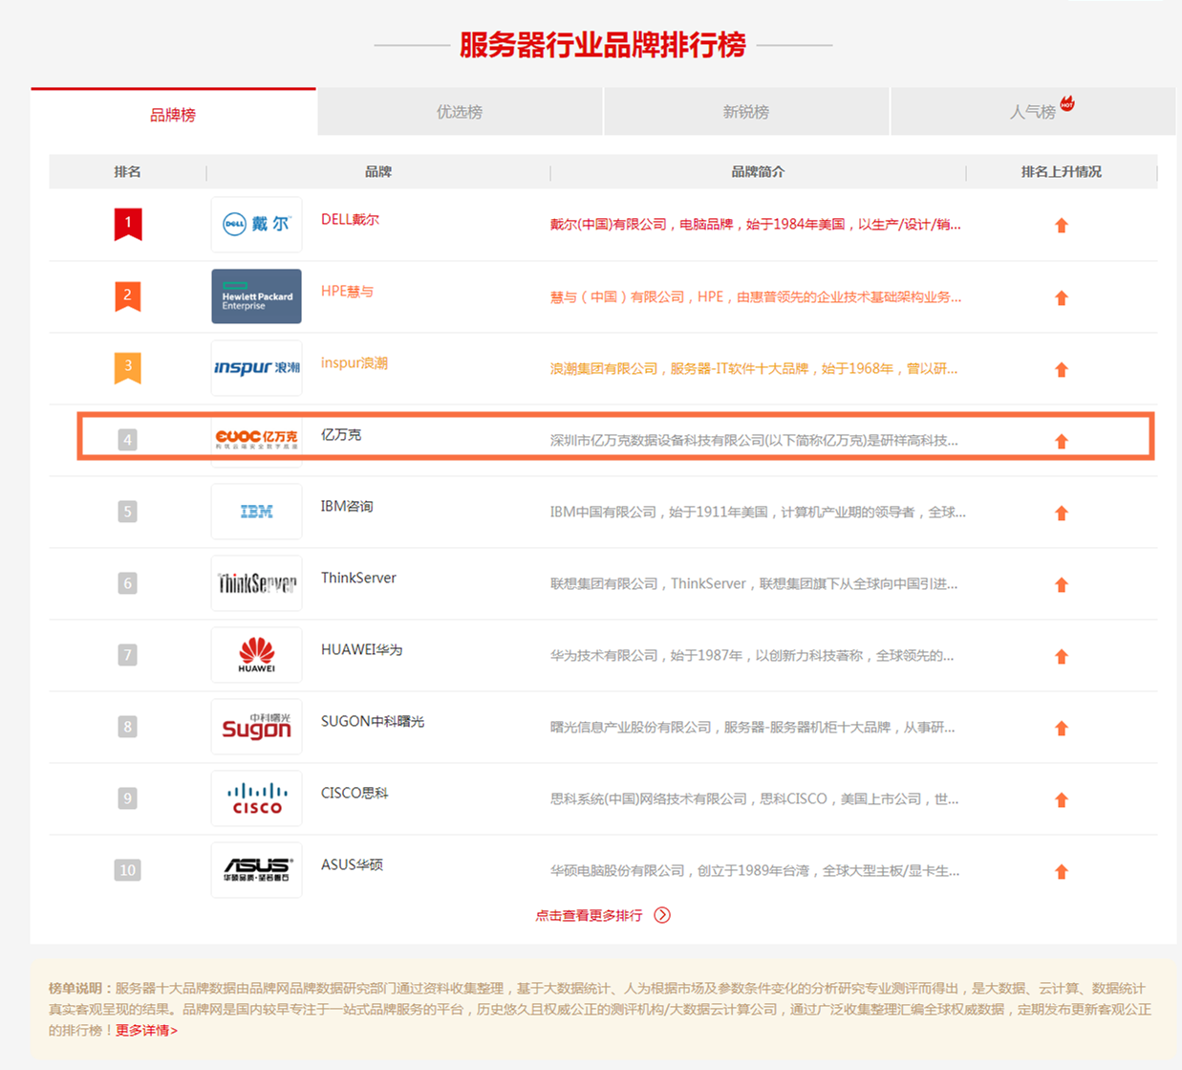Viewport: 1182px width, 1070px height.
Task: Open the DELL戴尔 brand name link
Action: [350, 219]
